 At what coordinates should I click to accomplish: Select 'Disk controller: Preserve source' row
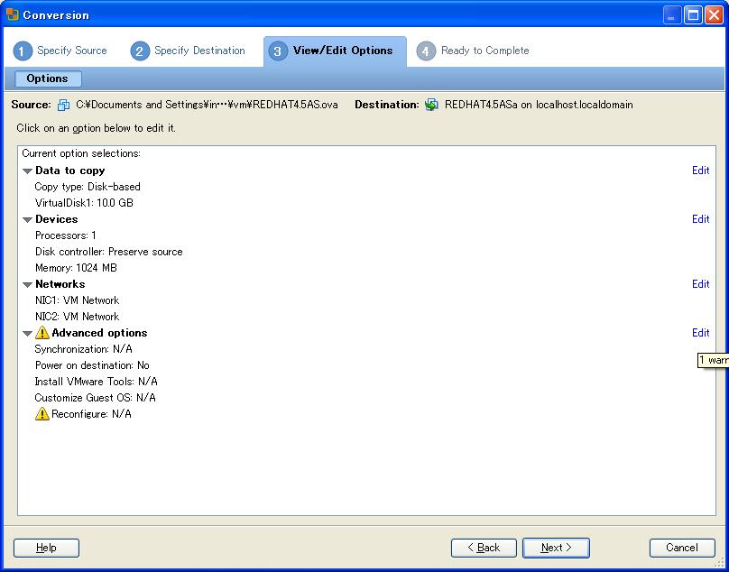[109, 252]
